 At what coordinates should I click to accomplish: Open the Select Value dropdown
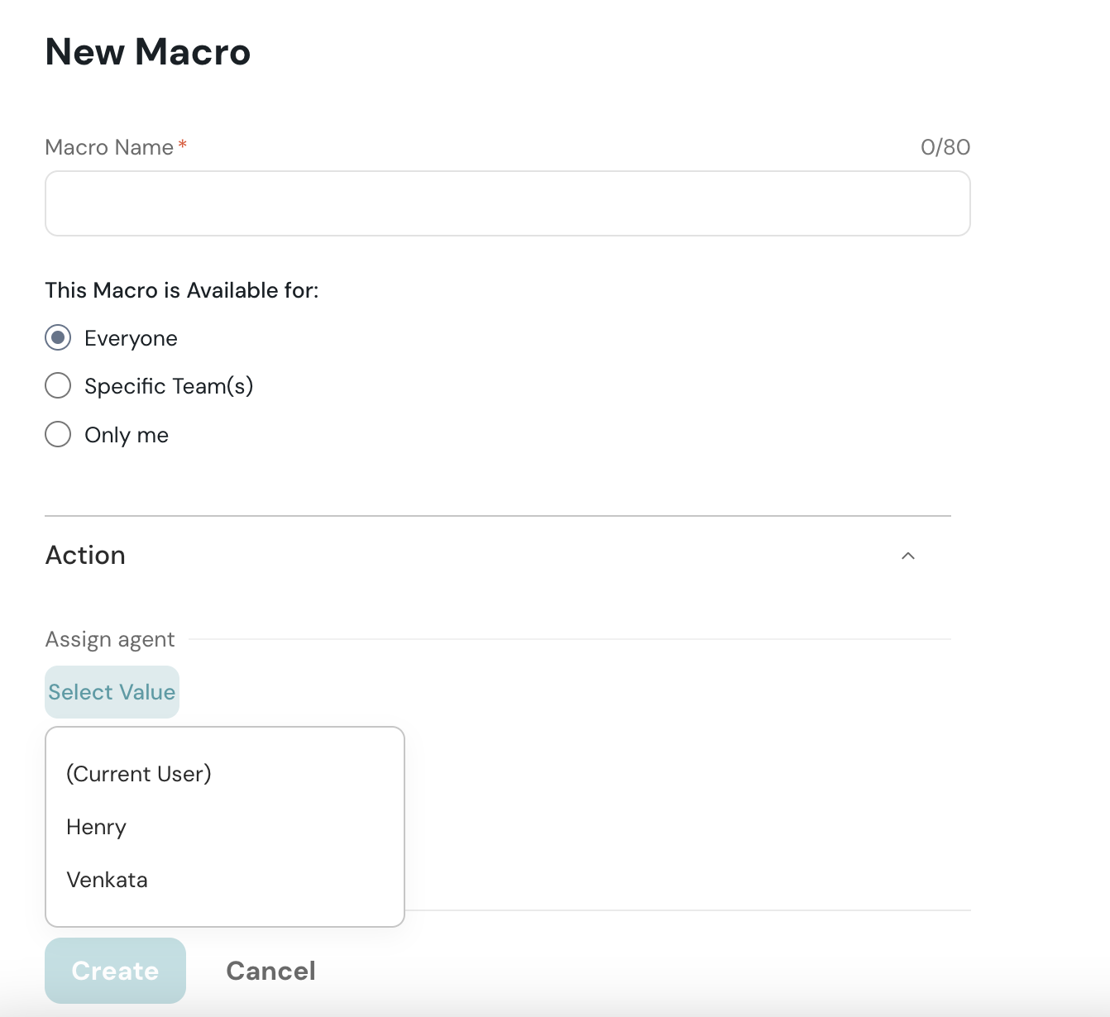click(x=112, y=692)
